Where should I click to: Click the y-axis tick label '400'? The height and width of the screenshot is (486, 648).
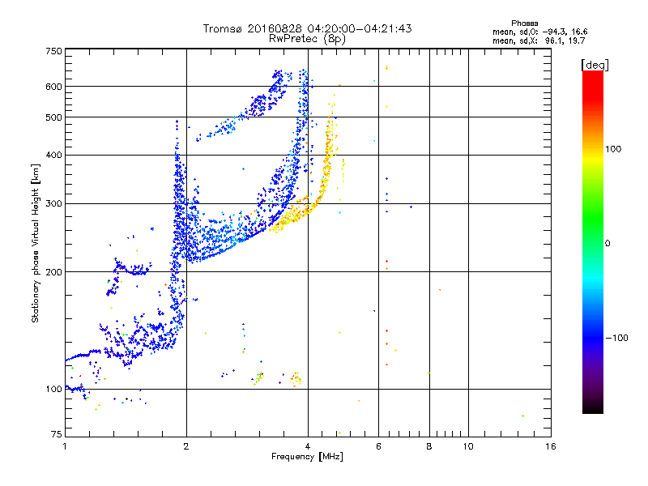point(53,155)
